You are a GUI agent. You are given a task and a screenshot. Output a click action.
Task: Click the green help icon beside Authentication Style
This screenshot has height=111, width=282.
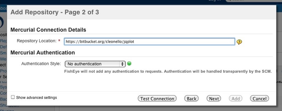(129, 64)
